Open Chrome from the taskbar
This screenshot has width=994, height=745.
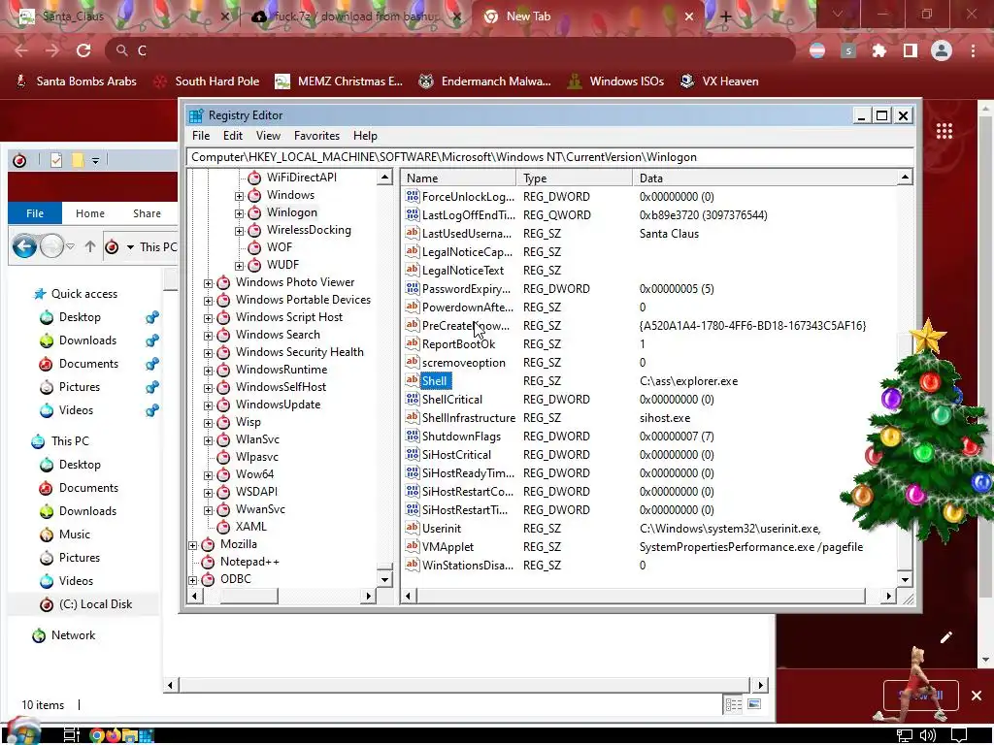[97, 735]
